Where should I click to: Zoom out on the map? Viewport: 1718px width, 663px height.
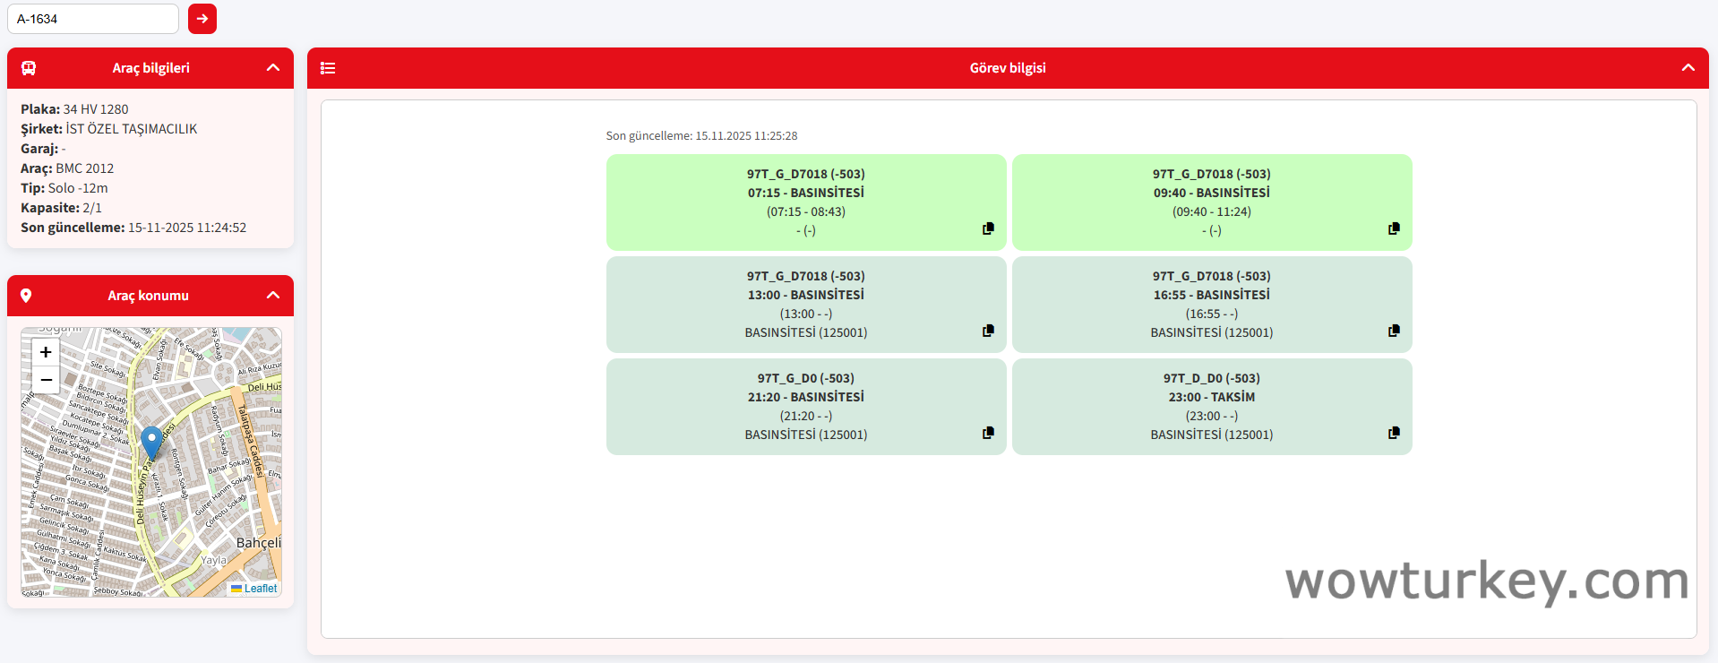point(46,380)
